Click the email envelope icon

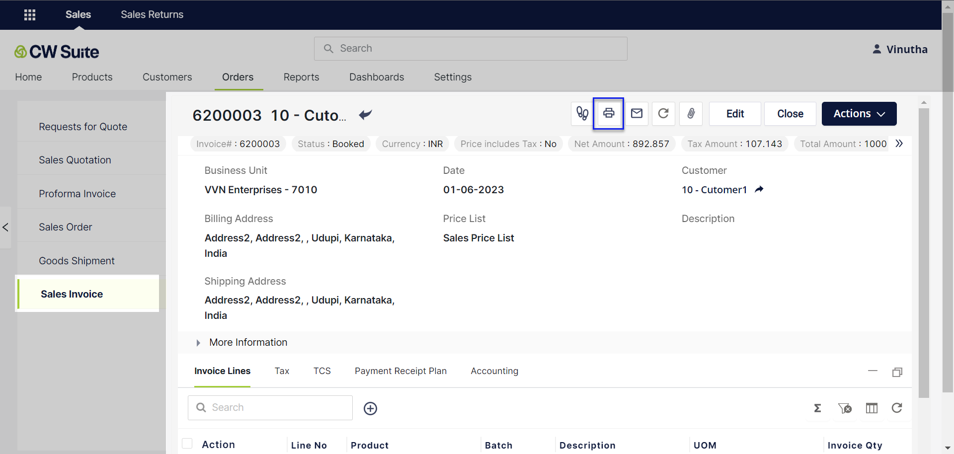636,114
